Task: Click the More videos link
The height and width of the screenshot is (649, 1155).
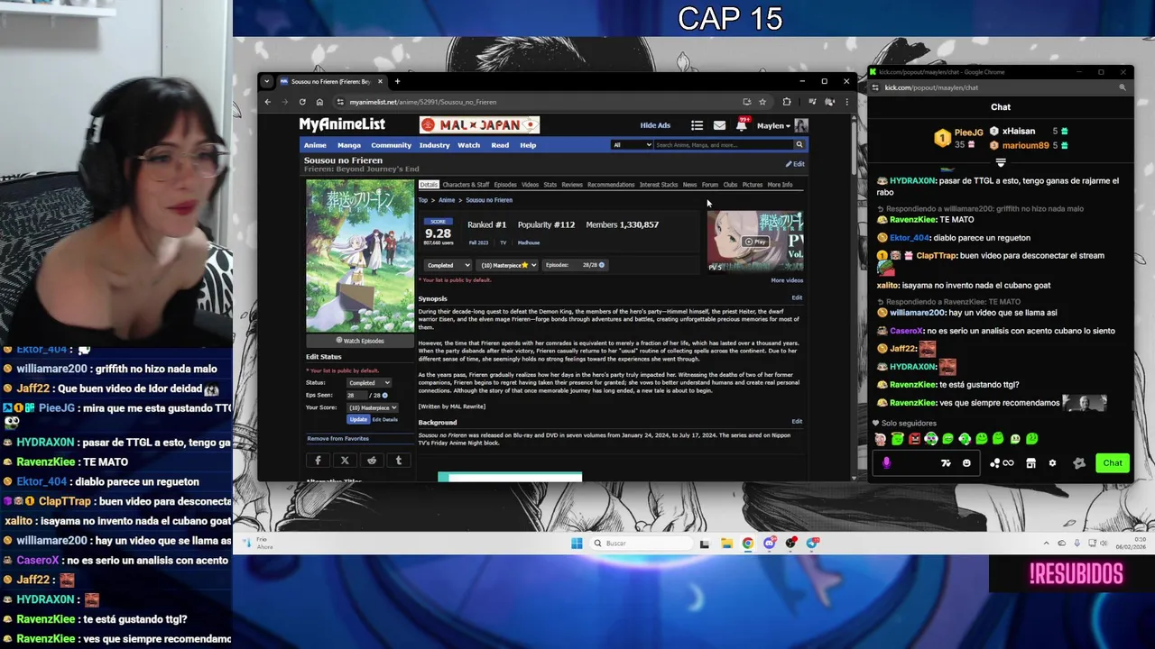Action: pyautogui.click(x=787, y=280)
